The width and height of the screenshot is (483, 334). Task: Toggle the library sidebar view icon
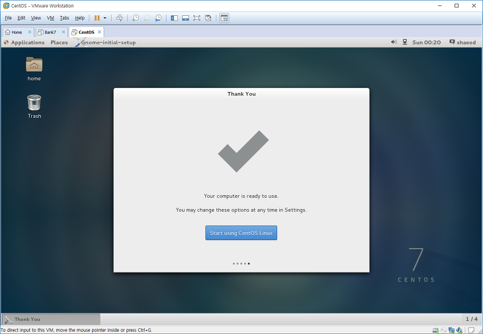click(x=174, y=18)
